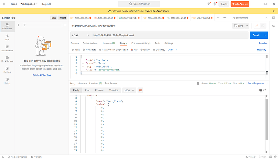
Task: Click the comment icon beside the pencil
Action: (263, 26)
